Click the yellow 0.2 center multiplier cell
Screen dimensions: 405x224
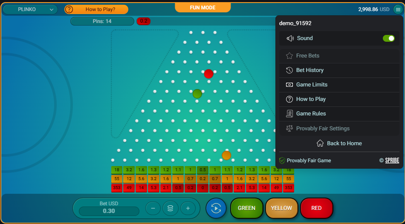click(203, 179)
